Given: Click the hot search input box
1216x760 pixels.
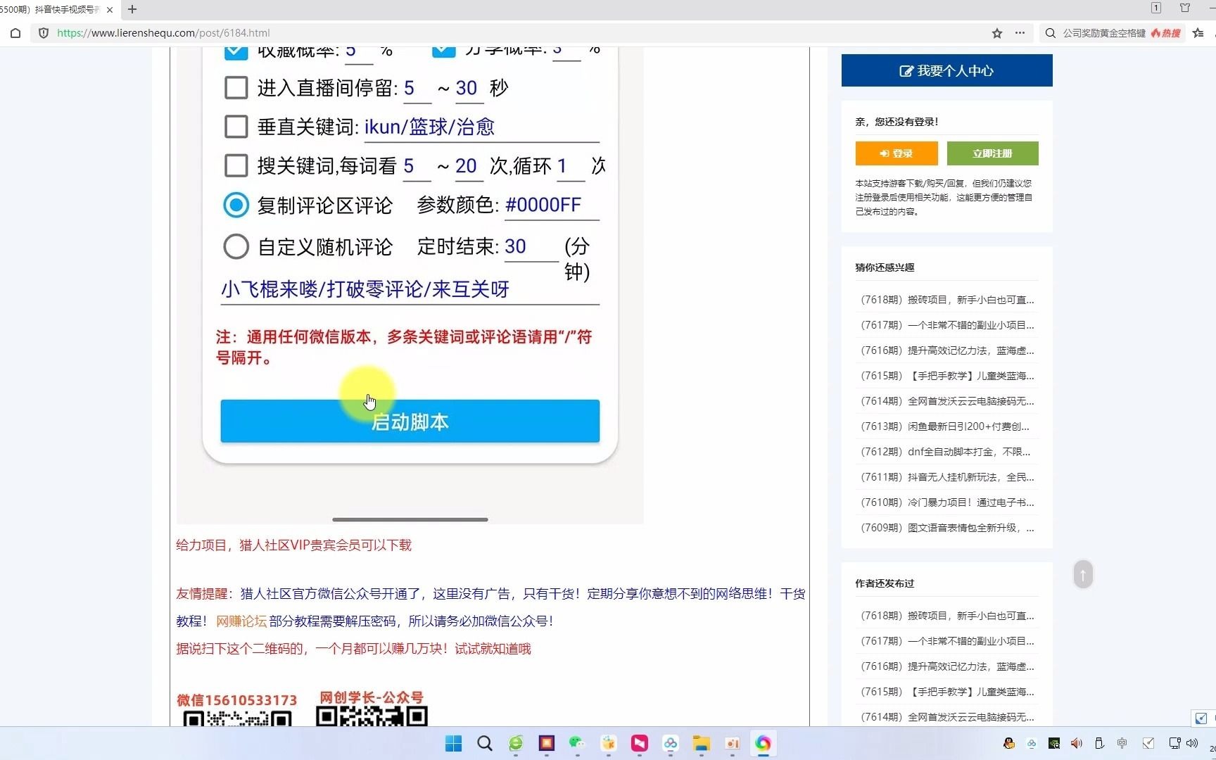Looking at the screenshot, I should click(1105, 33).
